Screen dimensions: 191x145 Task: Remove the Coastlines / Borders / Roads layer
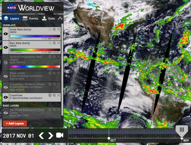59,84
